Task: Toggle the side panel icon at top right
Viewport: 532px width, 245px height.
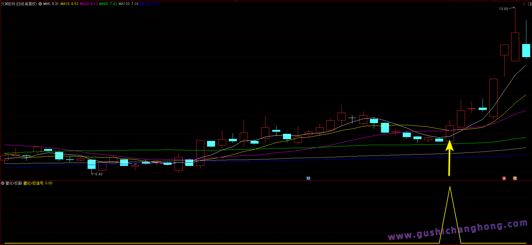Action: click(x=529, y=4)
